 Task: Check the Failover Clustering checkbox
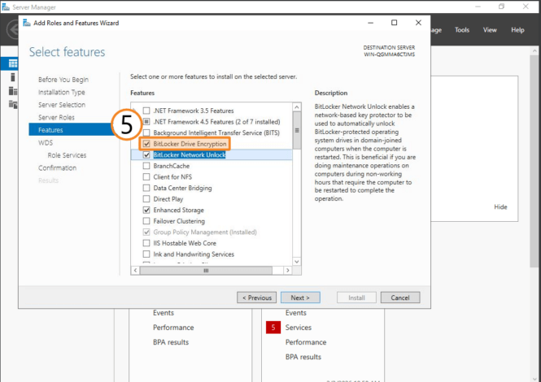coord(146,221)
